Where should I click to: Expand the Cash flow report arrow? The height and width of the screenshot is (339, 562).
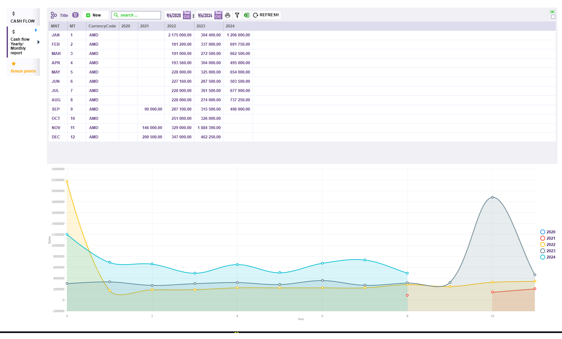pos(38,42)
